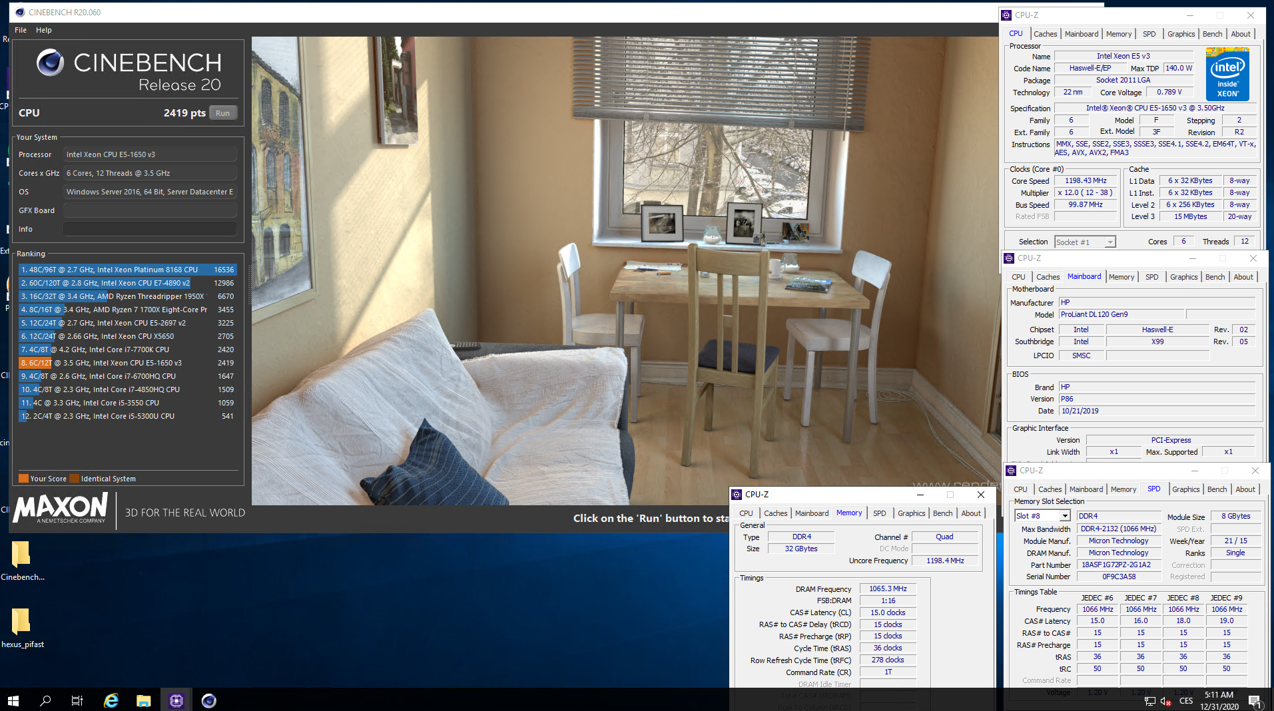Click the CPU-Z icon in Mainboard window title
This screenshot has width=1274, height=711.
tap(1009, 258)
